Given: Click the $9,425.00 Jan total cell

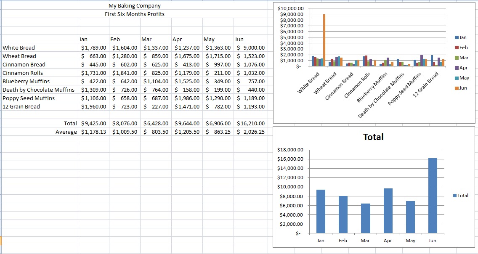Looking at the screenshot, I should pyautogui.click(x=93, y=123).
